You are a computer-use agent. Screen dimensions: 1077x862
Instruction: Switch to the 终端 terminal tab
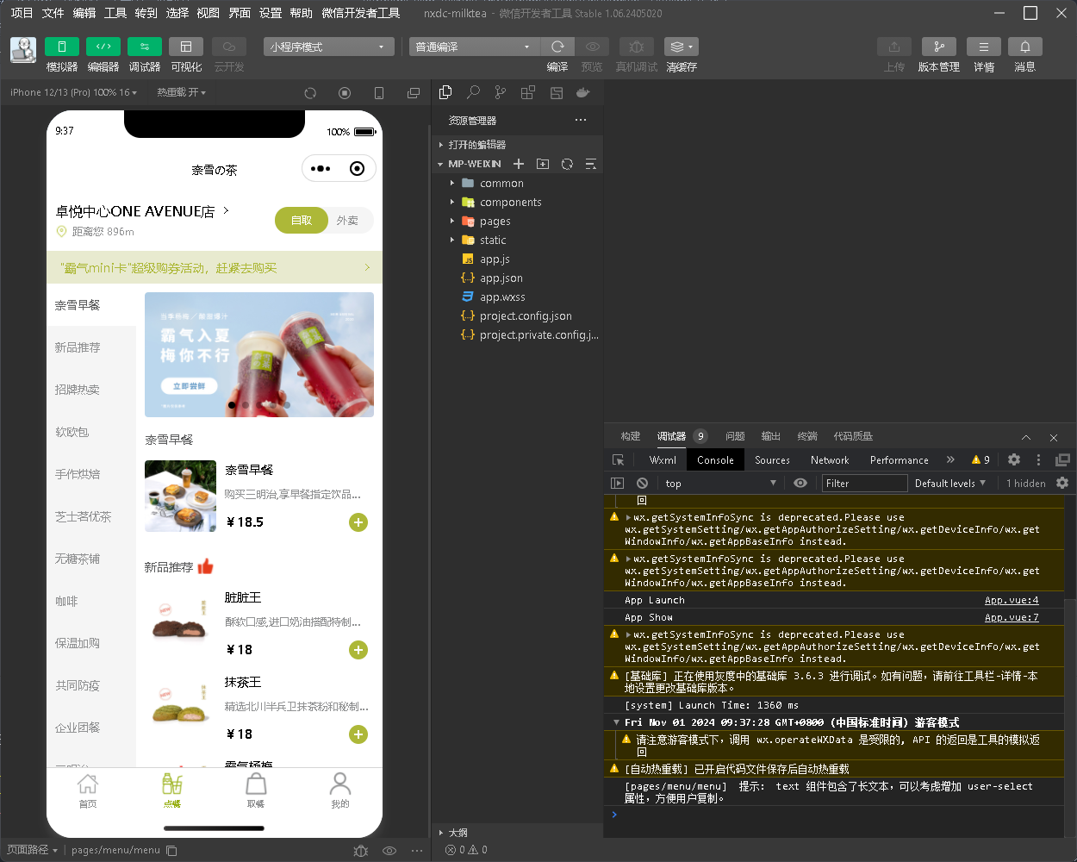(807, 436)
